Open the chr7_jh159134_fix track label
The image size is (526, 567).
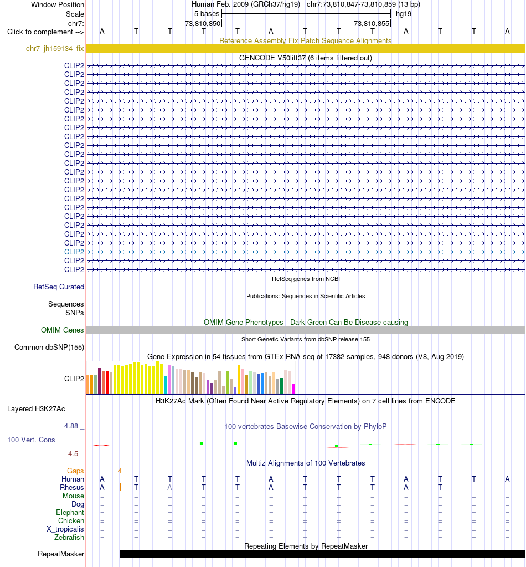(55, 48)
